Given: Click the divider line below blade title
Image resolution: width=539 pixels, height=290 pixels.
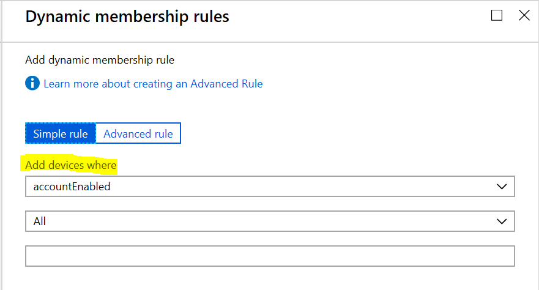Looking at the screenshot, I should point(270,42).
